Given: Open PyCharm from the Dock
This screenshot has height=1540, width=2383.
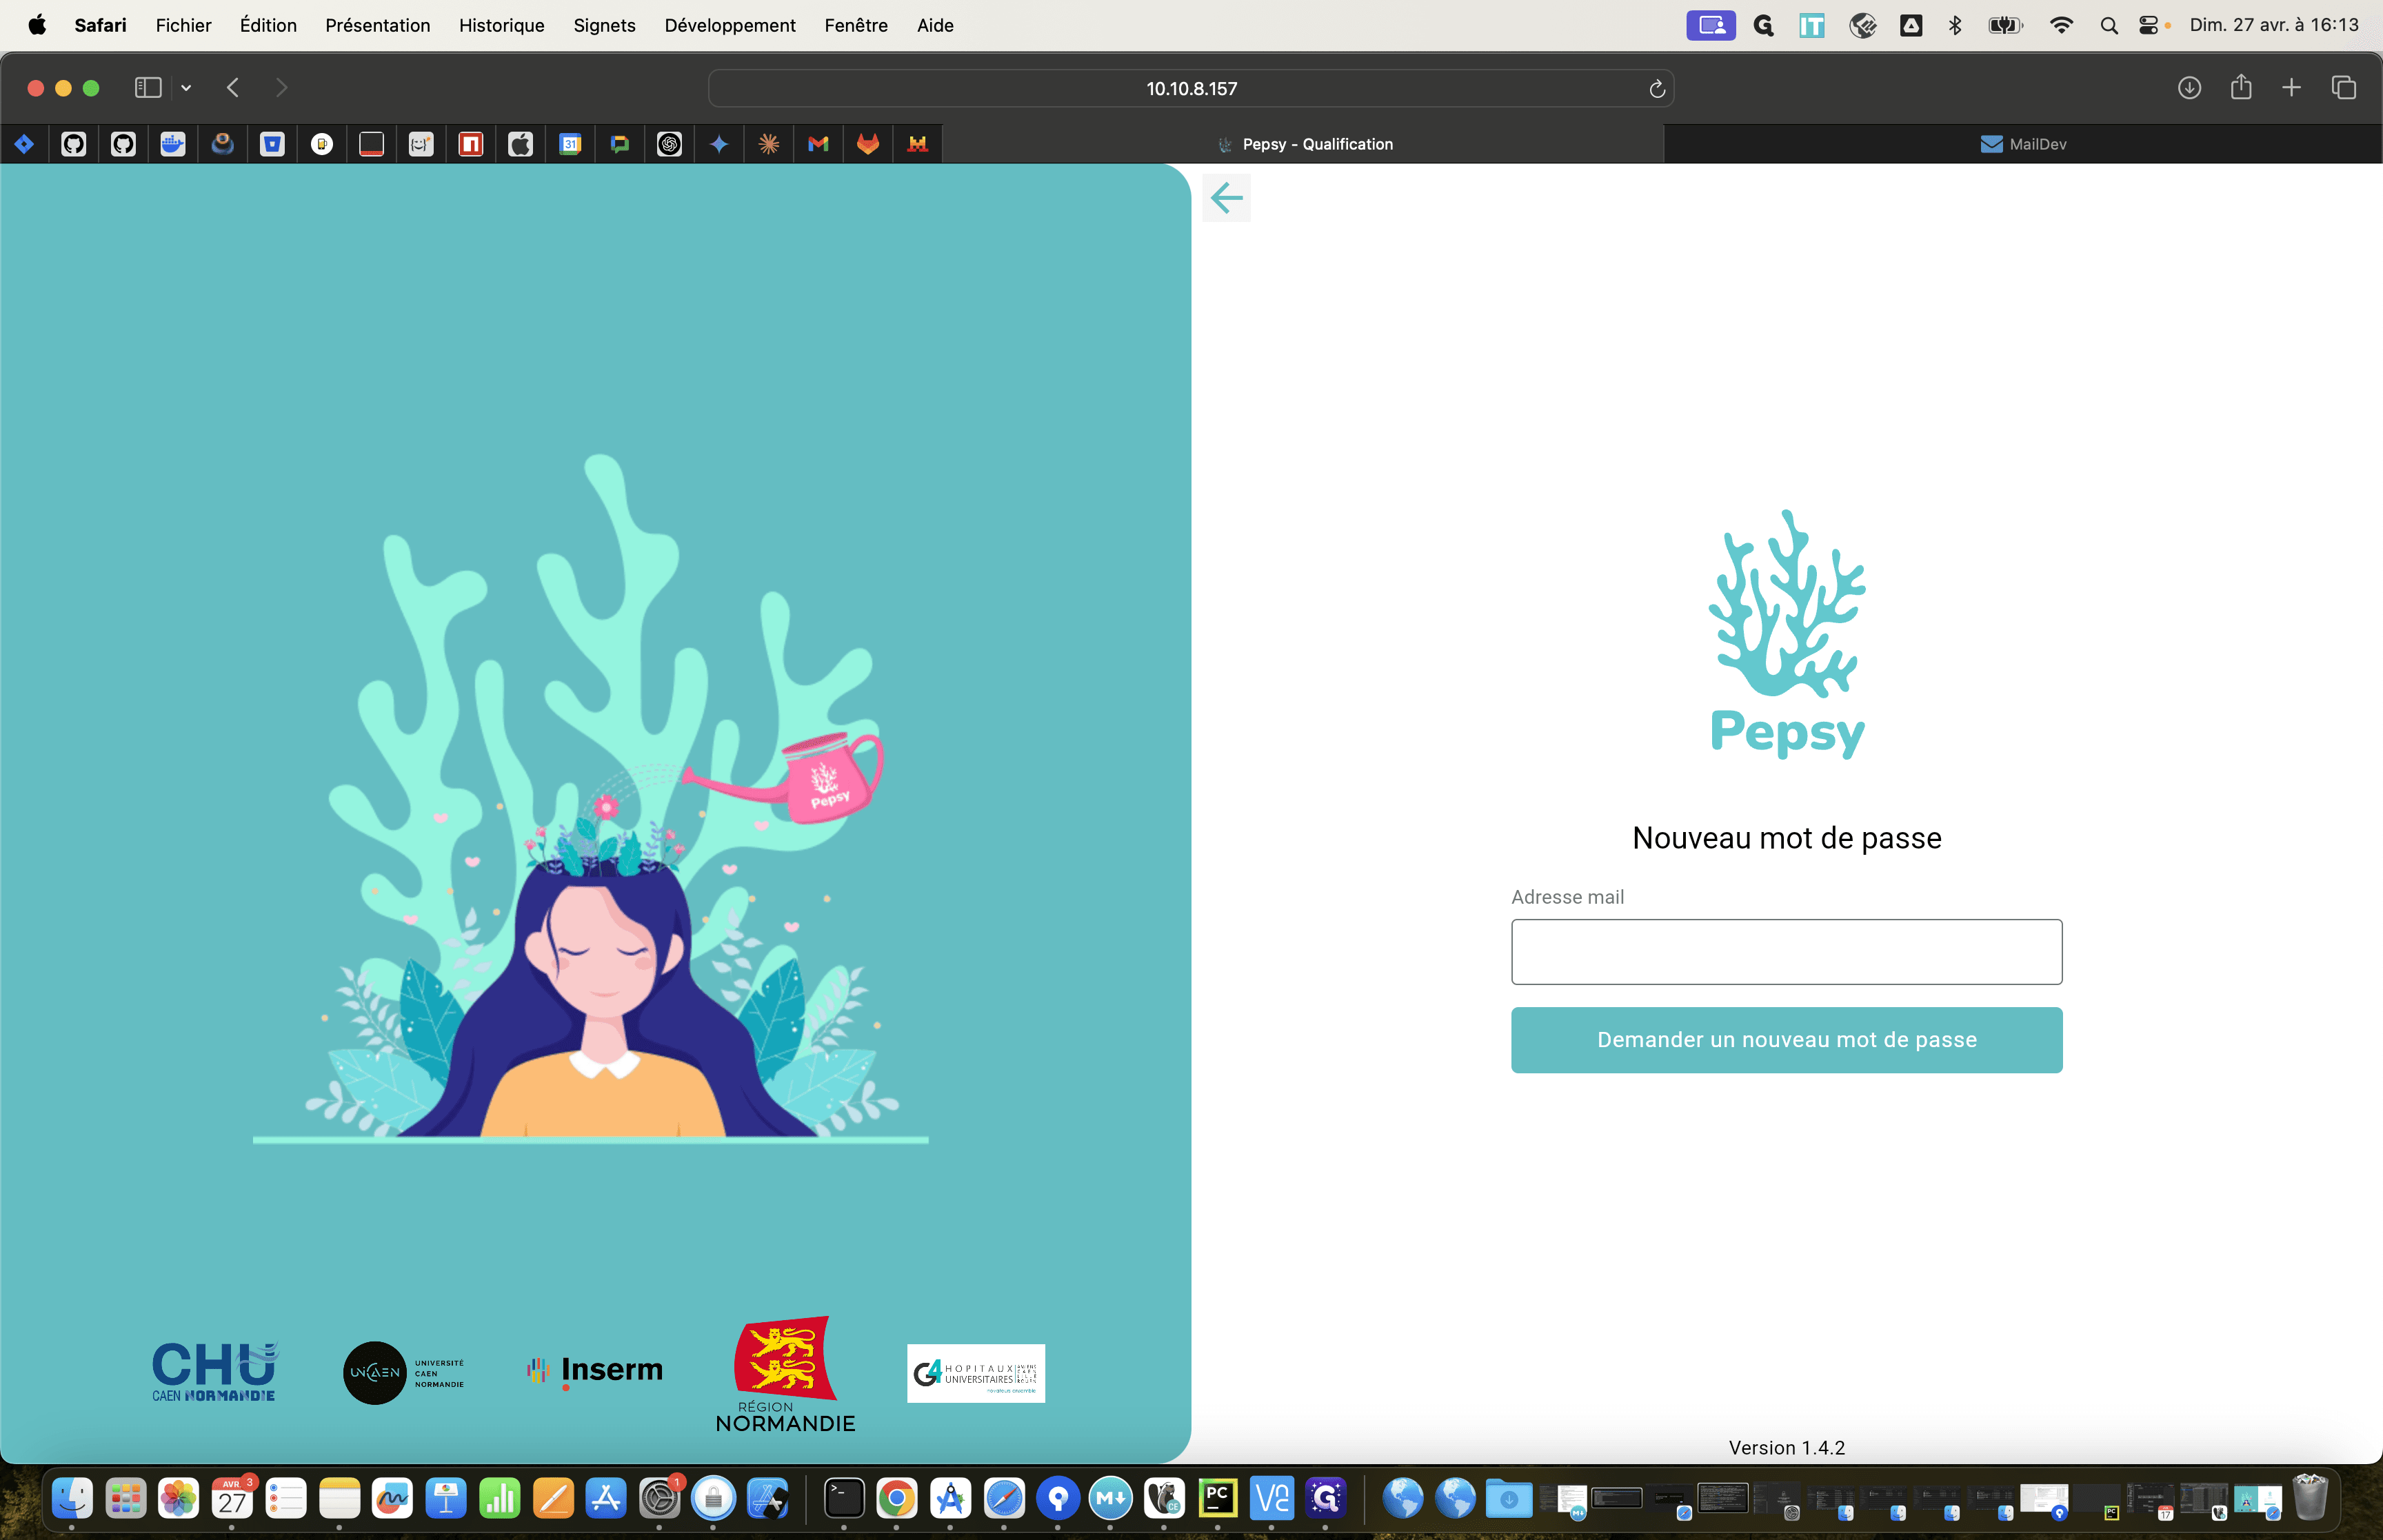Looking at the screenshot, I should coord(1218,1498).
